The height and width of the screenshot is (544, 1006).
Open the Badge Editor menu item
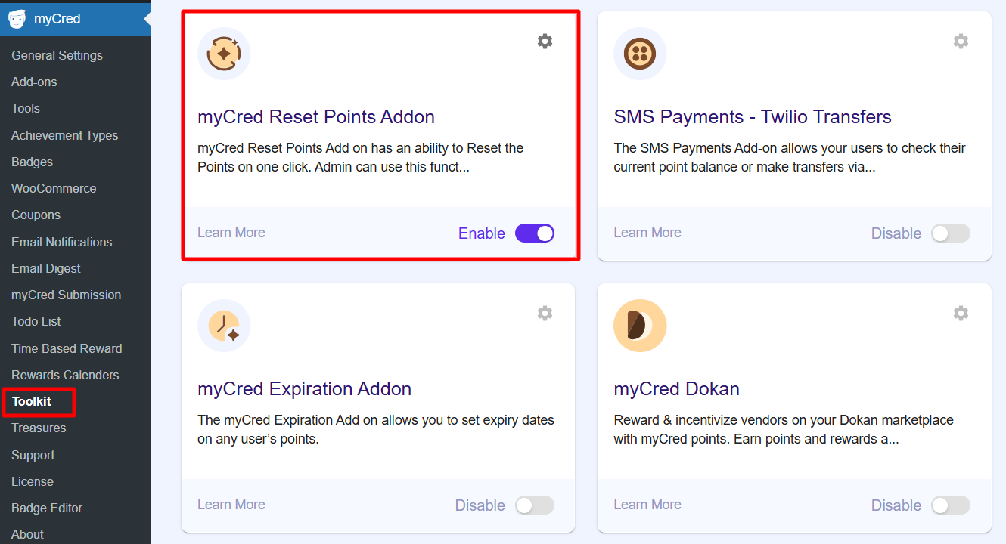tap(47, 508)
